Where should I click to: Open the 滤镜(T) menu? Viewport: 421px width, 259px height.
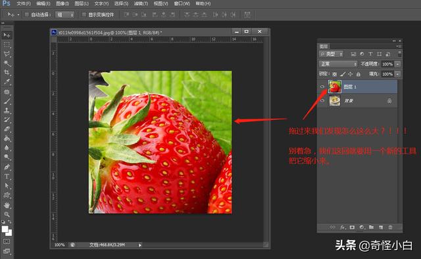141,4
